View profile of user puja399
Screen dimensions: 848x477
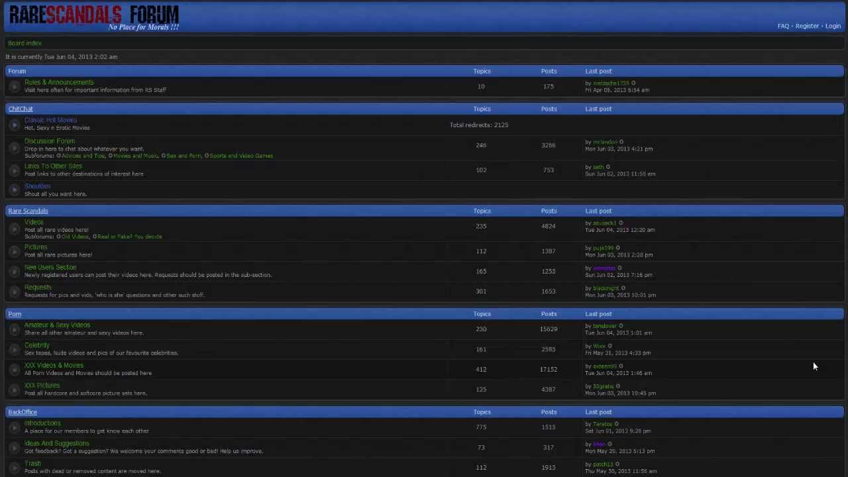[604, 248]
